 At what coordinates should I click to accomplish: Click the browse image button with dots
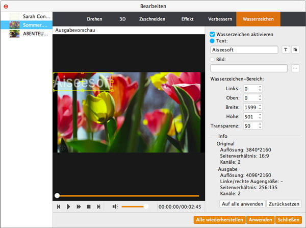point(296,68)
